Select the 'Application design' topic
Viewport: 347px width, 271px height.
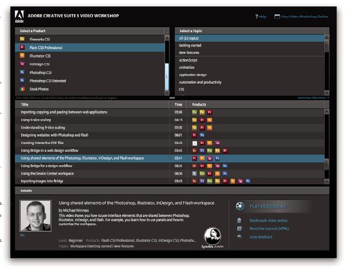250,75
